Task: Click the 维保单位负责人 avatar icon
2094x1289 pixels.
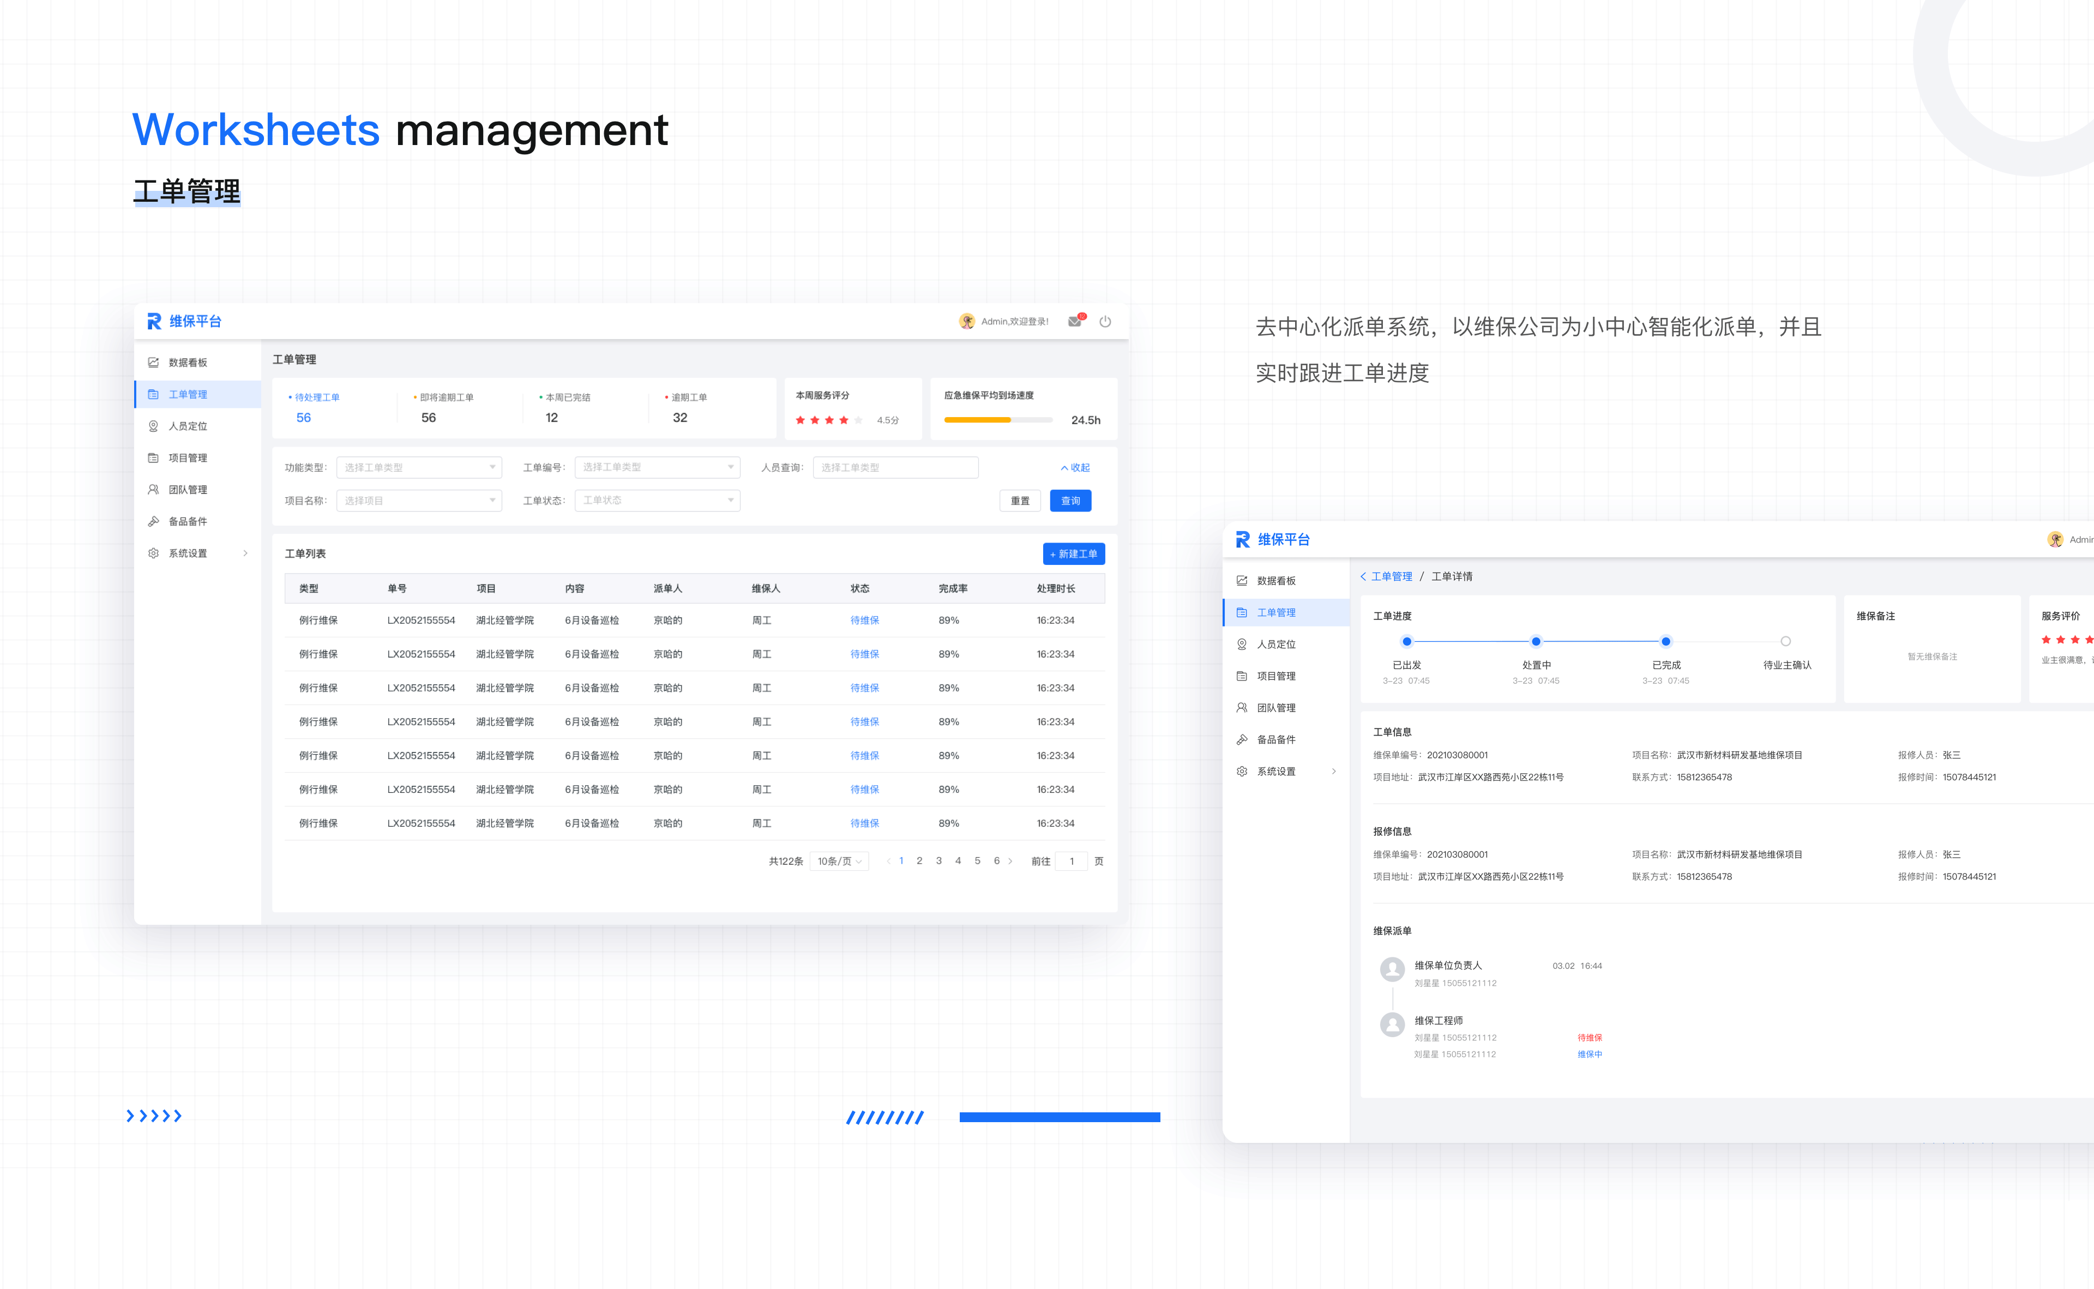Action: (x=1392, y=969)
